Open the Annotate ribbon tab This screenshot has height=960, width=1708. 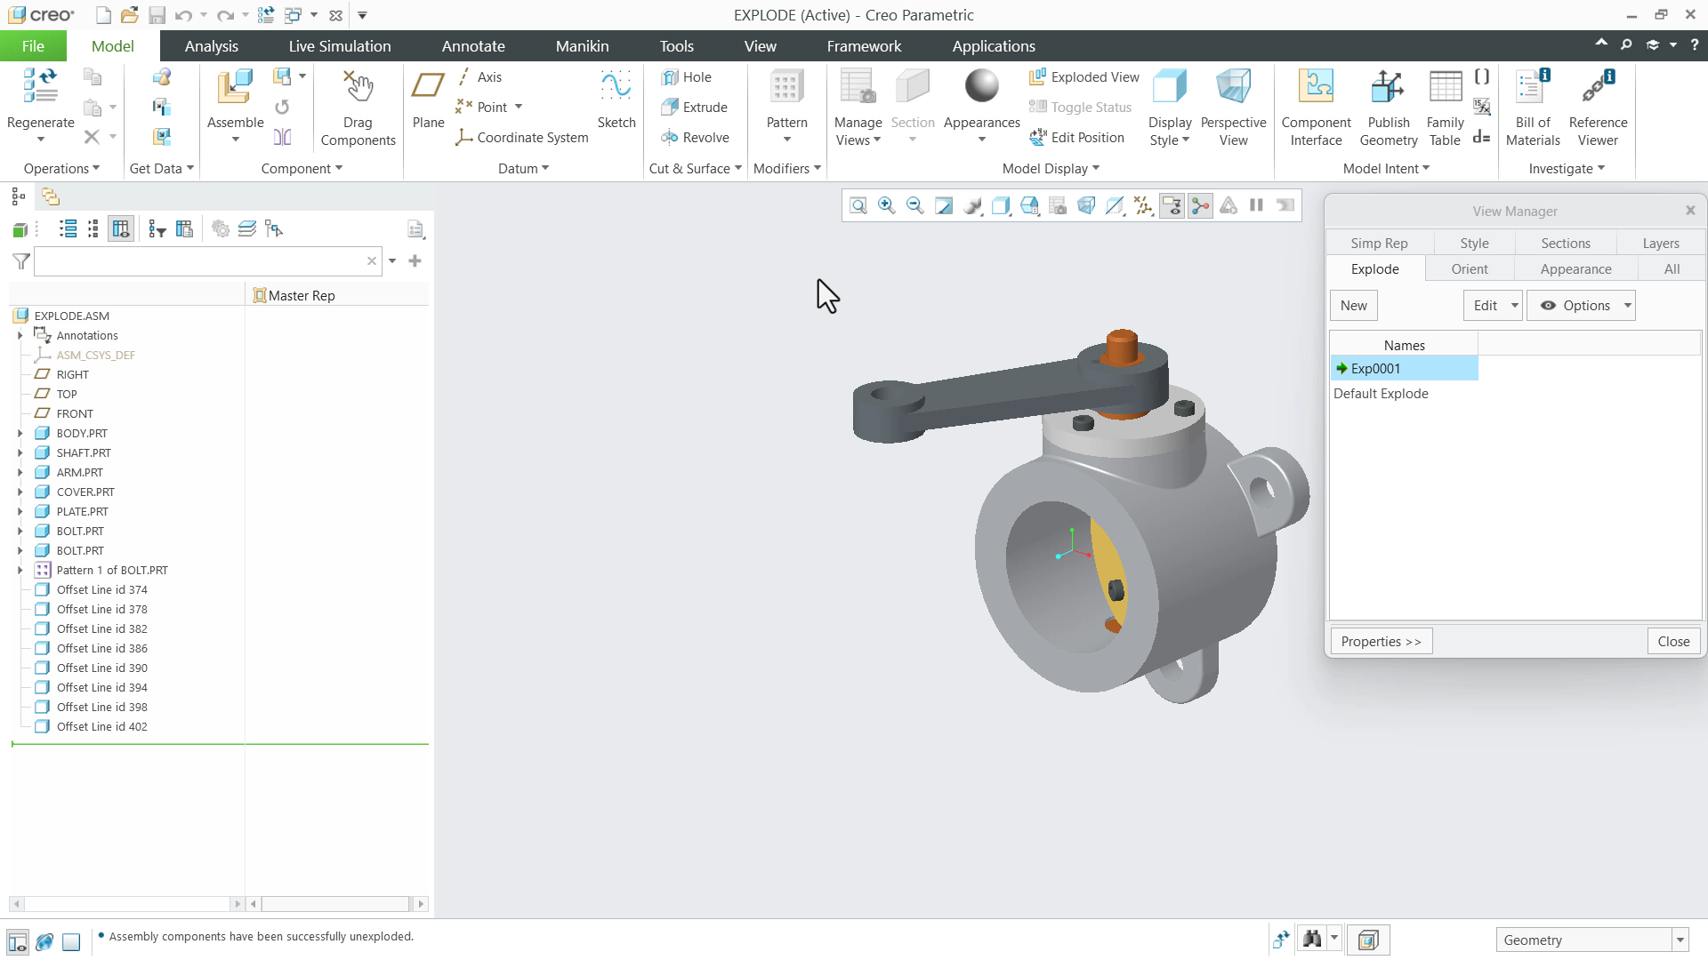473,46
